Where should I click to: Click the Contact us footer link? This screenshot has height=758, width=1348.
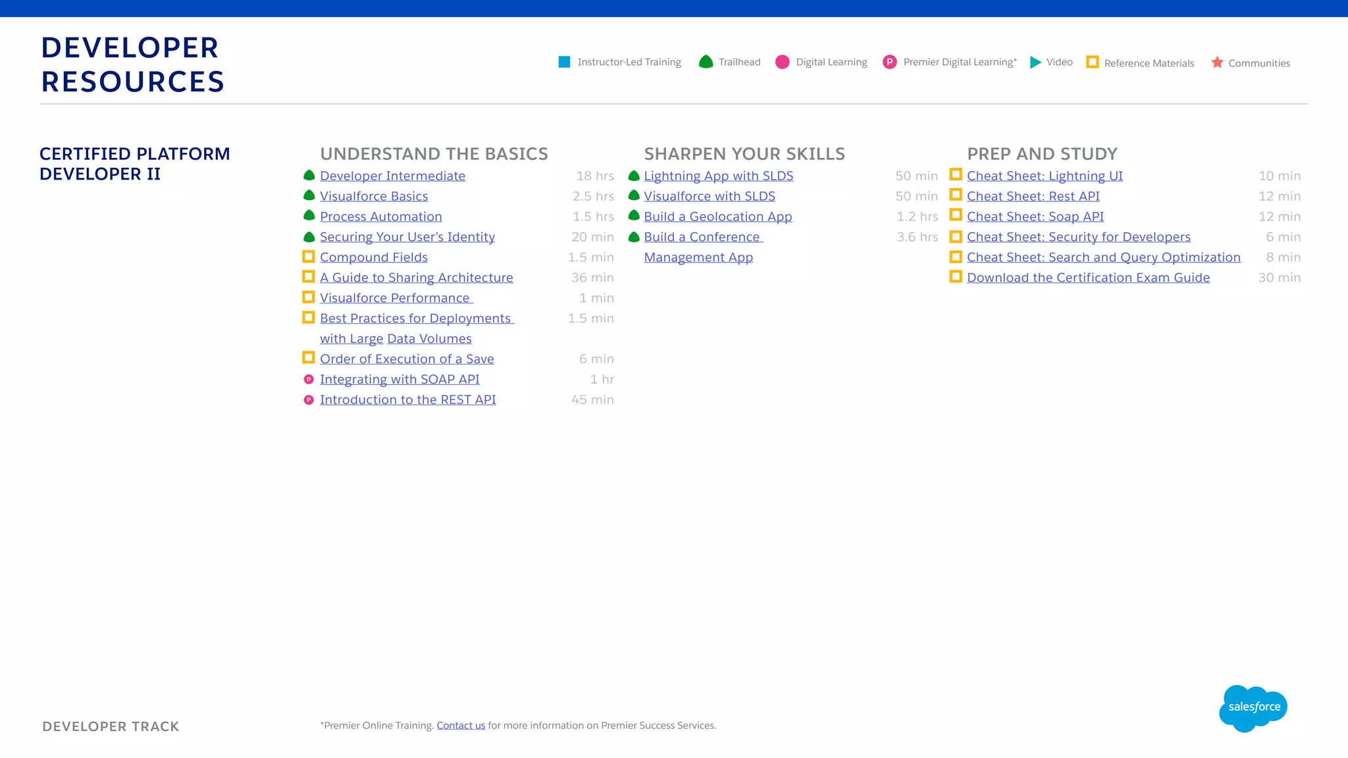pyautogui.click(x=461, y=725)
